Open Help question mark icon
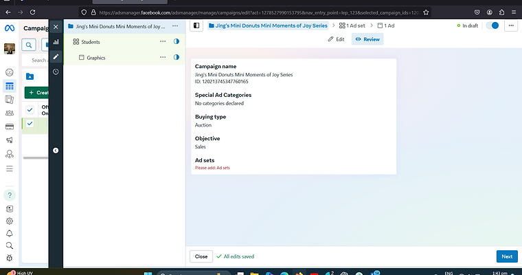 (10, 195)
